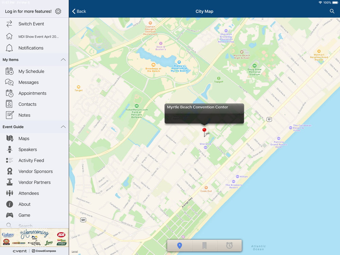This screenshot has width=340, height=255.
Task: Open Notifications menu label
Action: tap(31, 48)
